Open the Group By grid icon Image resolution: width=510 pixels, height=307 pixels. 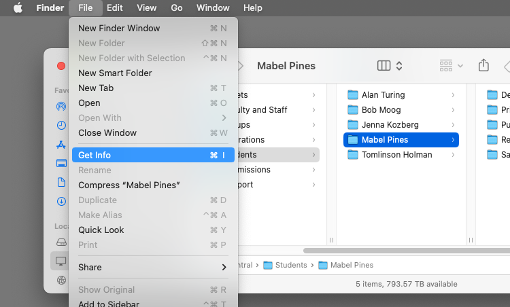[x=446, y=66]
